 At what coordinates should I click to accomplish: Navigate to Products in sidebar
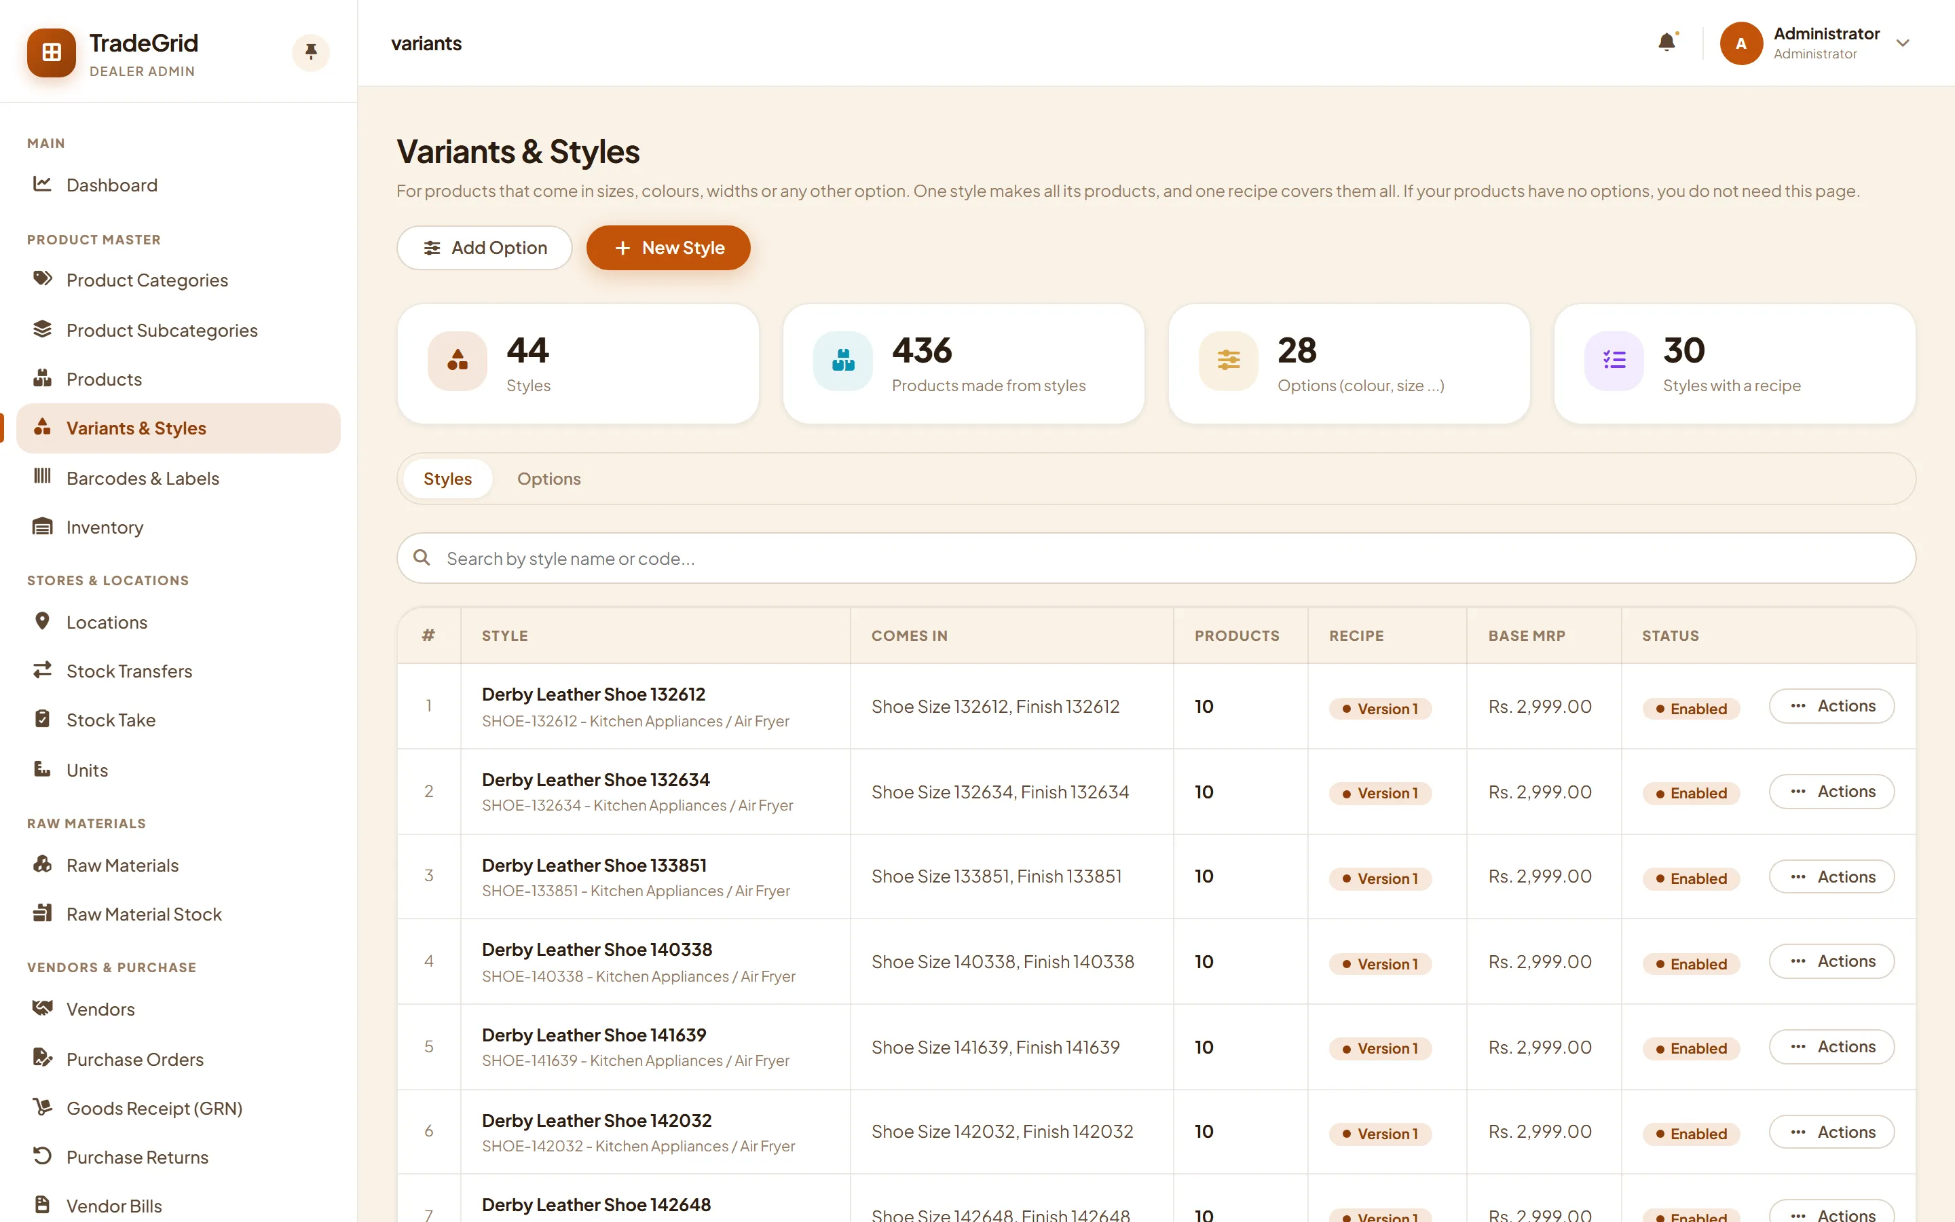click(179, 379)
